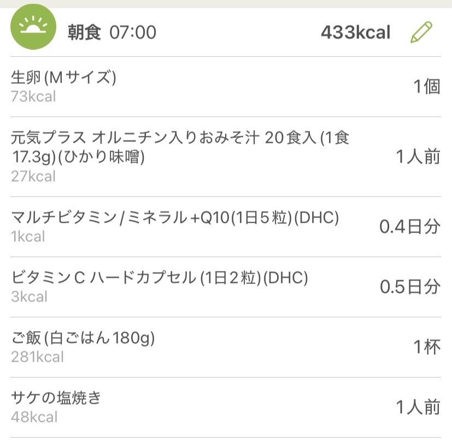This screenshot has width=452, height=441.
Task: Tap the 433kcal breakfast total
Action: (355, 32)
